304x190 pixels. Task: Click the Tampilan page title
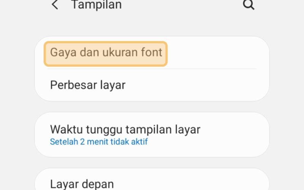point(97,5)
